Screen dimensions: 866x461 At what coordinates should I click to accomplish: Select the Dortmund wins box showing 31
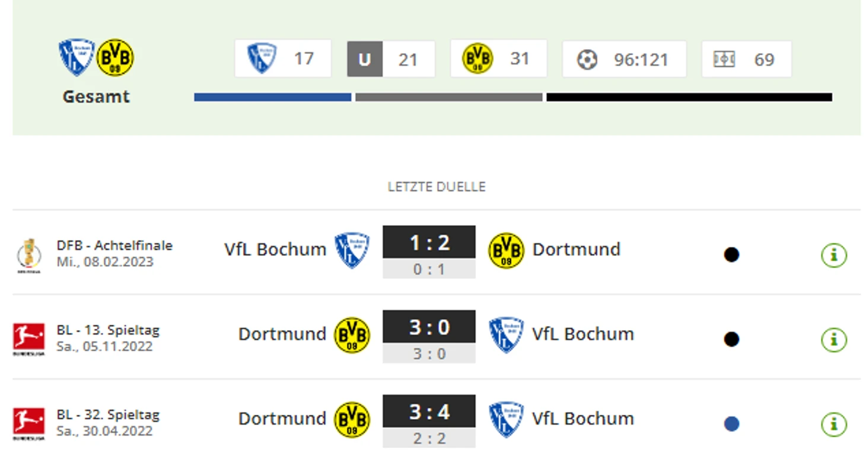pyautogui.click(x=498, y=59)
